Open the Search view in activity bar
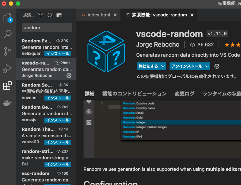 [7, 34]
